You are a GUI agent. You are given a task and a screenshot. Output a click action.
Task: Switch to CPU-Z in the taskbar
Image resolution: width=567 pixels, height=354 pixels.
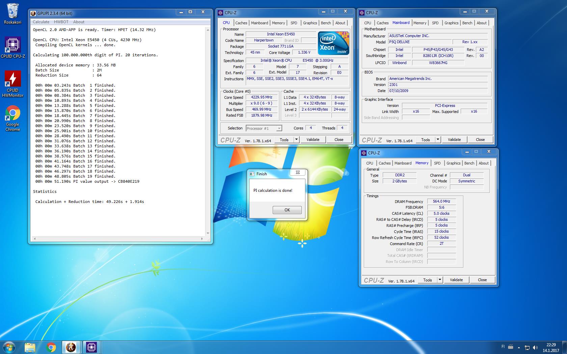pyautogui.click(x=91, y=347)
